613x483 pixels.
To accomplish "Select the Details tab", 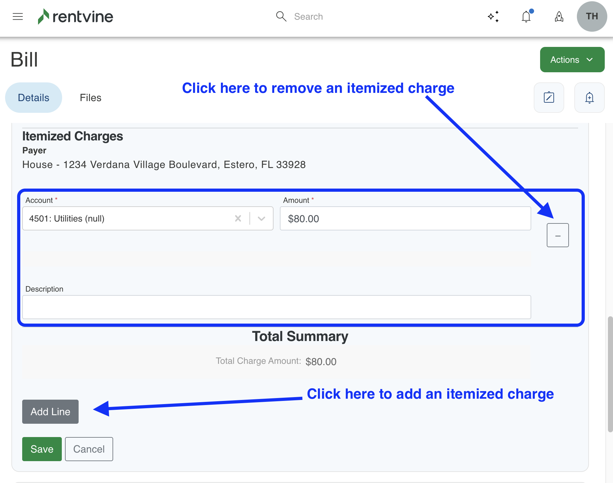I will point(34,98).
